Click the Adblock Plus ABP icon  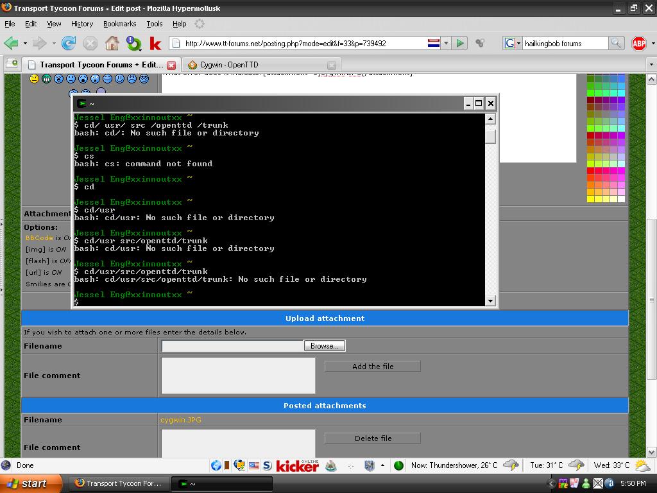point(639,43)
